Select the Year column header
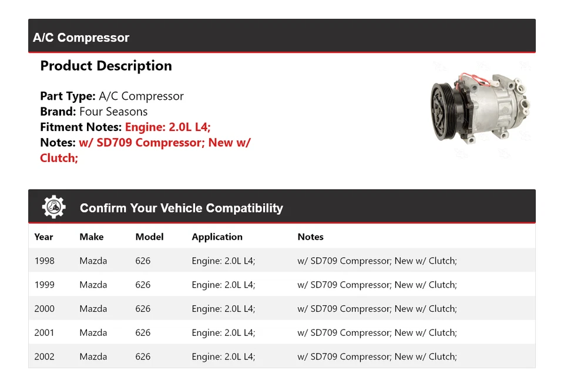Viewport: 564px width, 387px height. pos(44,237)
